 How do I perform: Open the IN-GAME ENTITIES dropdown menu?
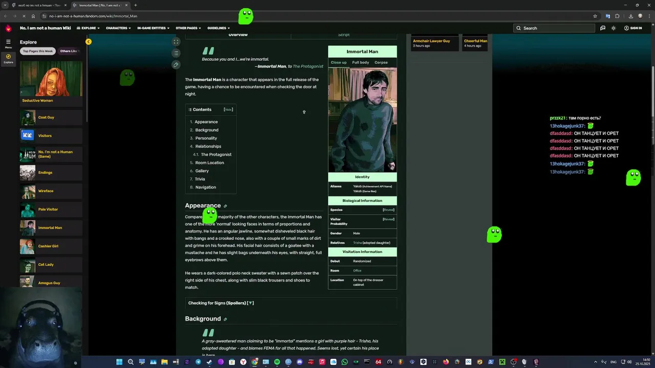coord(154,28)
